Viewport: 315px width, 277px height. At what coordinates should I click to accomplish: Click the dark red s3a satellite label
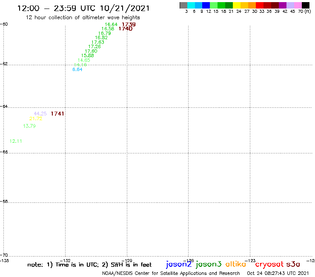tap(293, 264)
